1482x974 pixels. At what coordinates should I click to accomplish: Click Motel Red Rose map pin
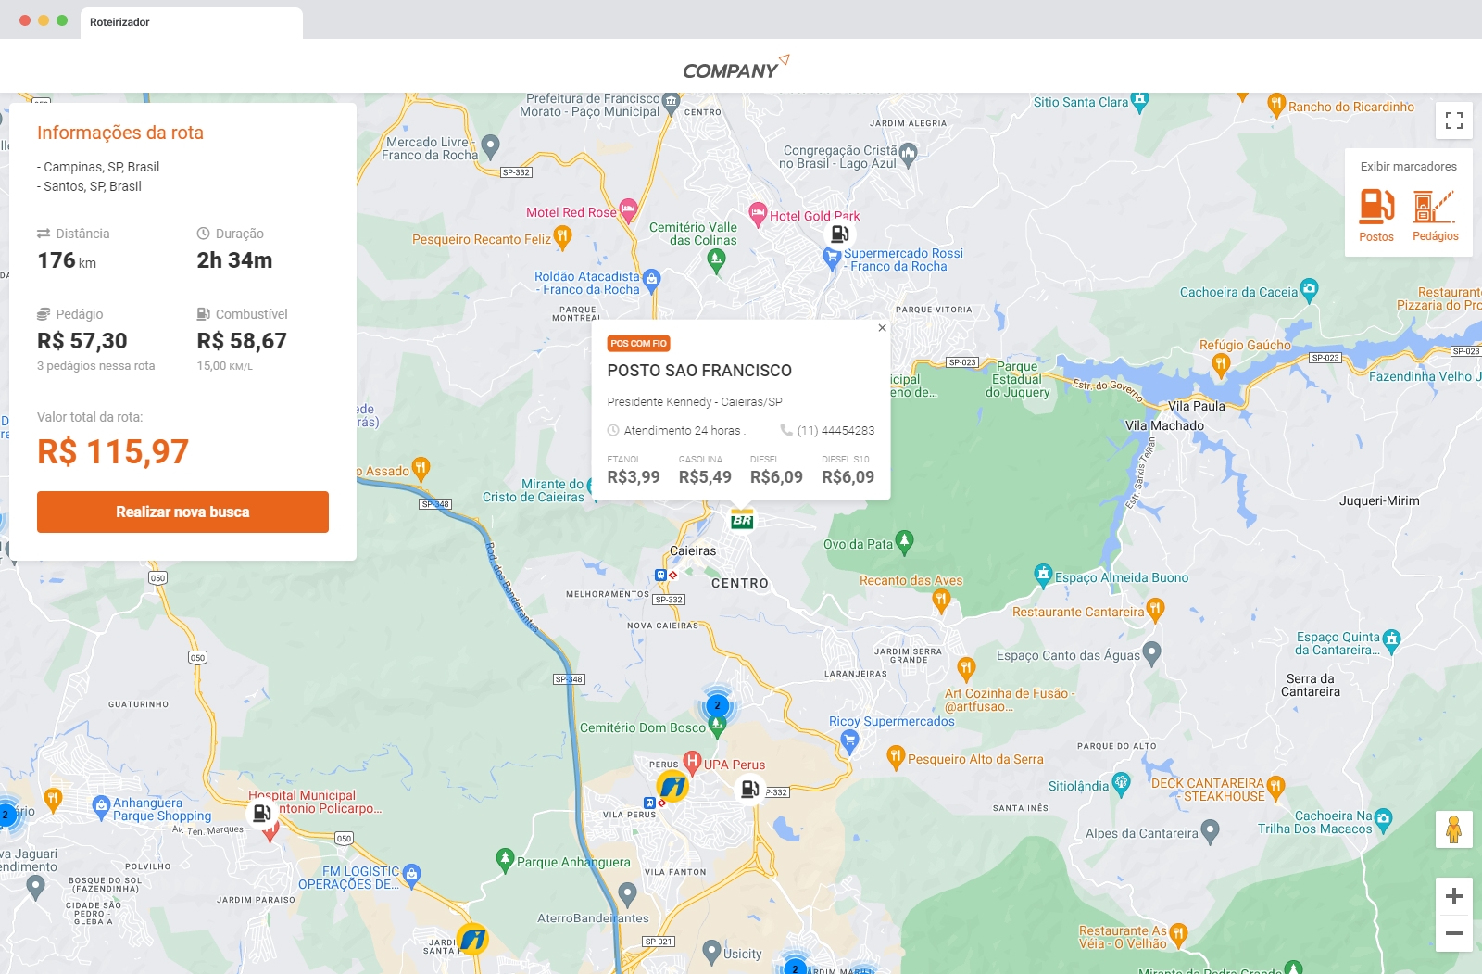pyautogui.click(x=628, y=209)
